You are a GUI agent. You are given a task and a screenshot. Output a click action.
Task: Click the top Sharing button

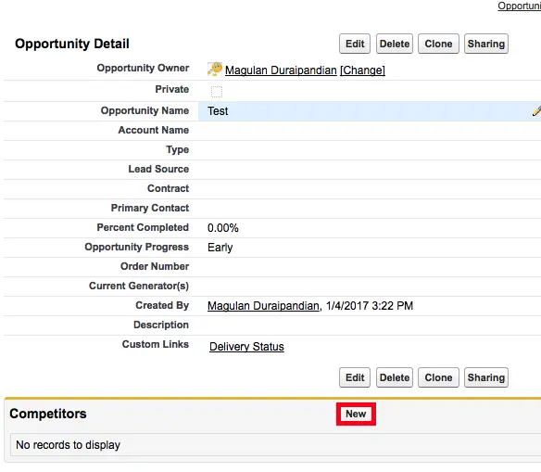coord(486,44)
